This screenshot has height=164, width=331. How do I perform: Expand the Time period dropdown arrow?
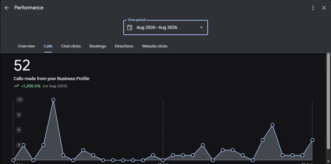[x=201, y=28]
